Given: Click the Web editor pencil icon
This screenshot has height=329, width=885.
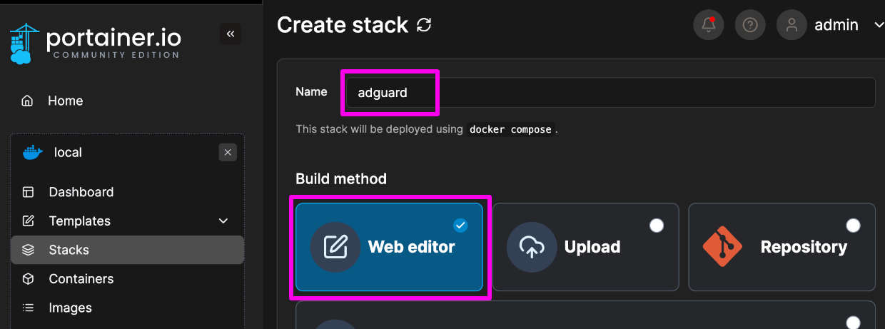Looking at the screenshot, I should (335, 247).
